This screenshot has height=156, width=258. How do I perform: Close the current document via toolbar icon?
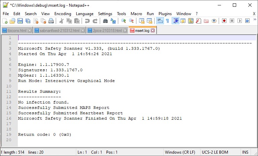pyautogui.click(x=36, y=21)
